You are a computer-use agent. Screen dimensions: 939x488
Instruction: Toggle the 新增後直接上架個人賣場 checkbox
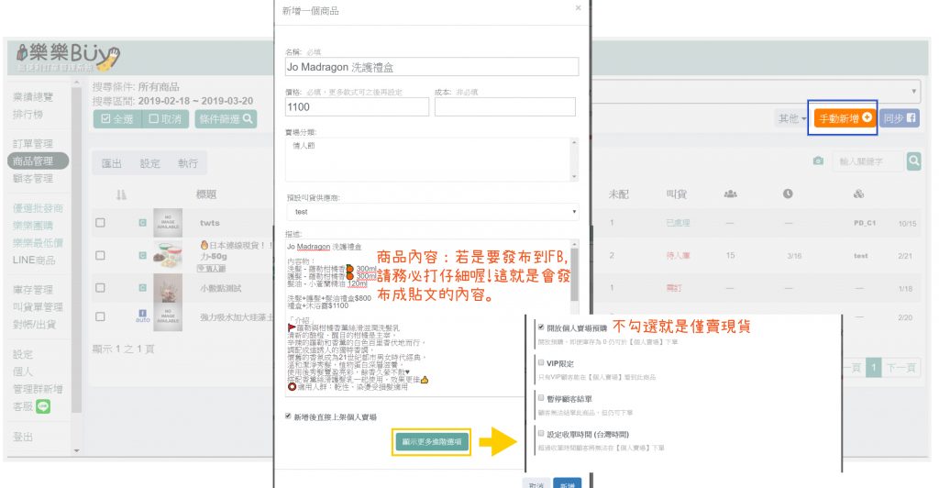tap(288, 416)
